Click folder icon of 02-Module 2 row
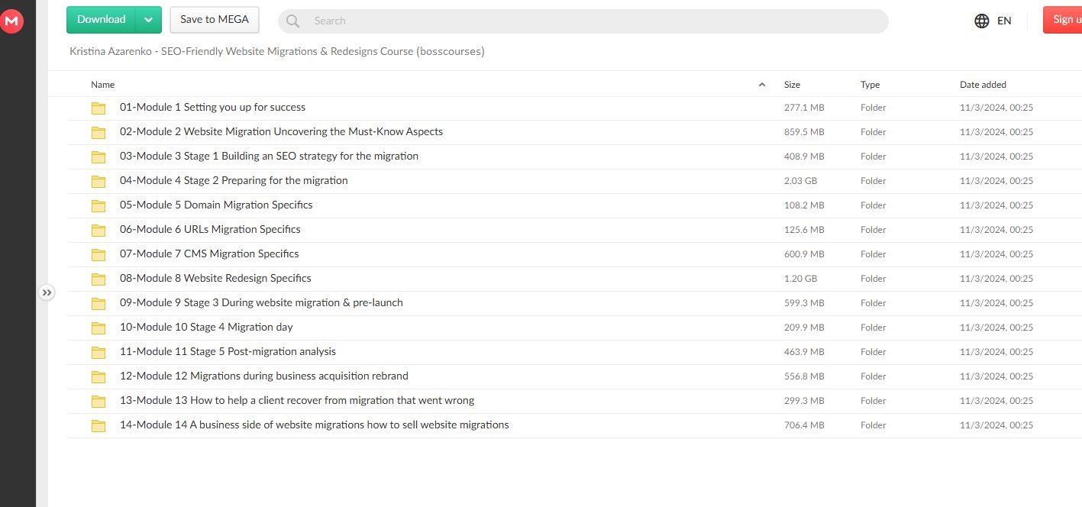Image resolution: width=1082 pixels, height=507 pixels. click(x=99, y=133)
